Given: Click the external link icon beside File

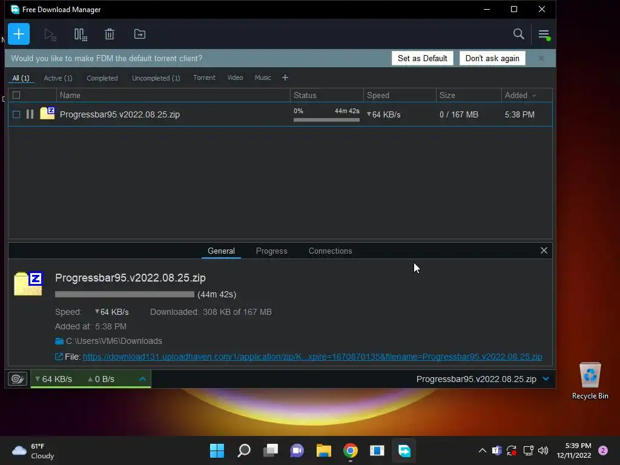Looking at the screenshot, I should [59, 357].
